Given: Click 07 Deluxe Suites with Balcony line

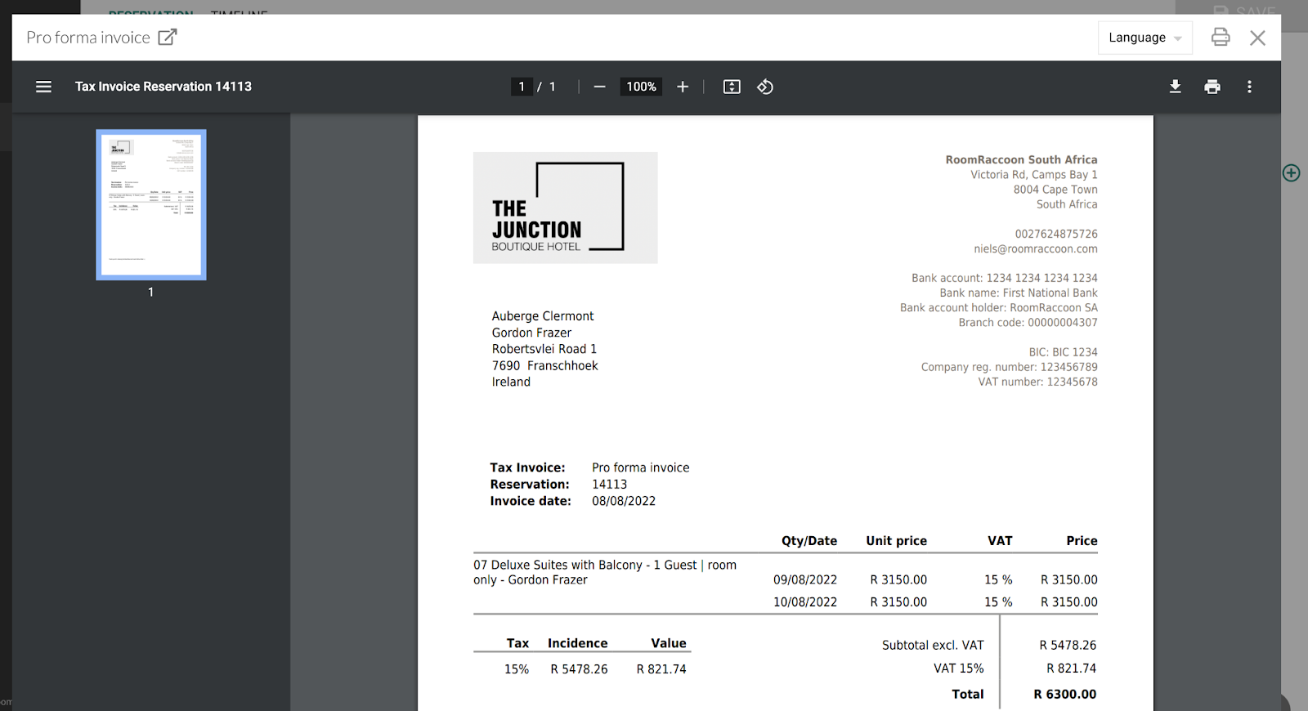Looking at the screenshot, I should coord(605,572).
